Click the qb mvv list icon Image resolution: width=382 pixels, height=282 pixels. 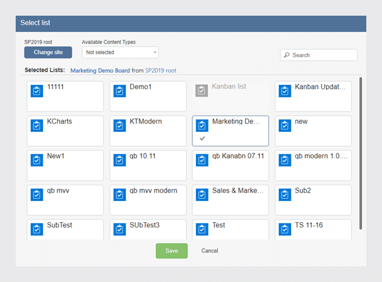[x=37, y=195]
